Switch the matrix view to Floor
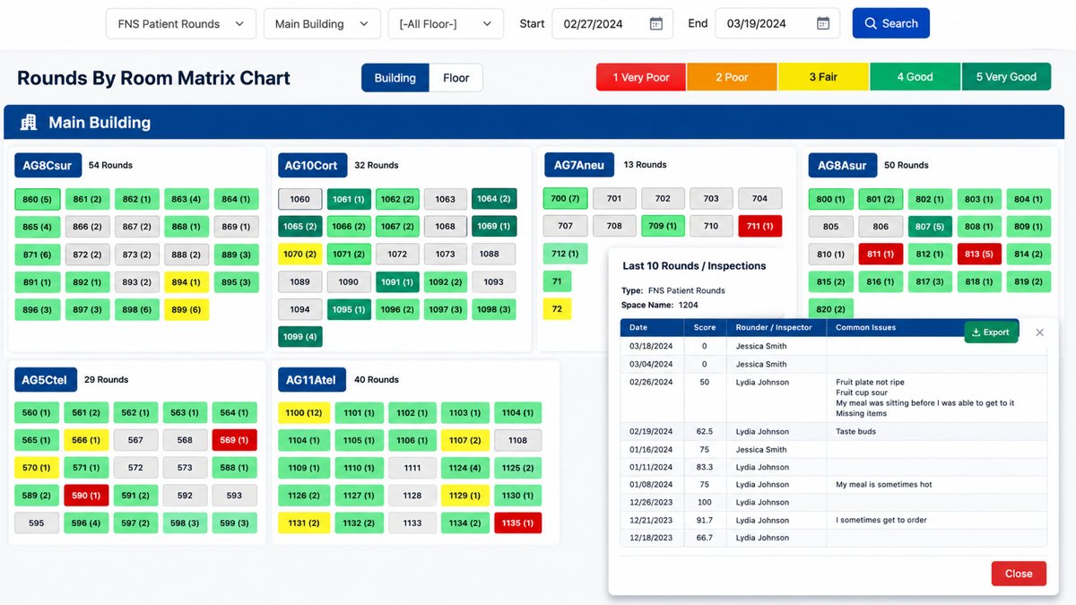Viewport: 1076px width, 605px height. 456,78
